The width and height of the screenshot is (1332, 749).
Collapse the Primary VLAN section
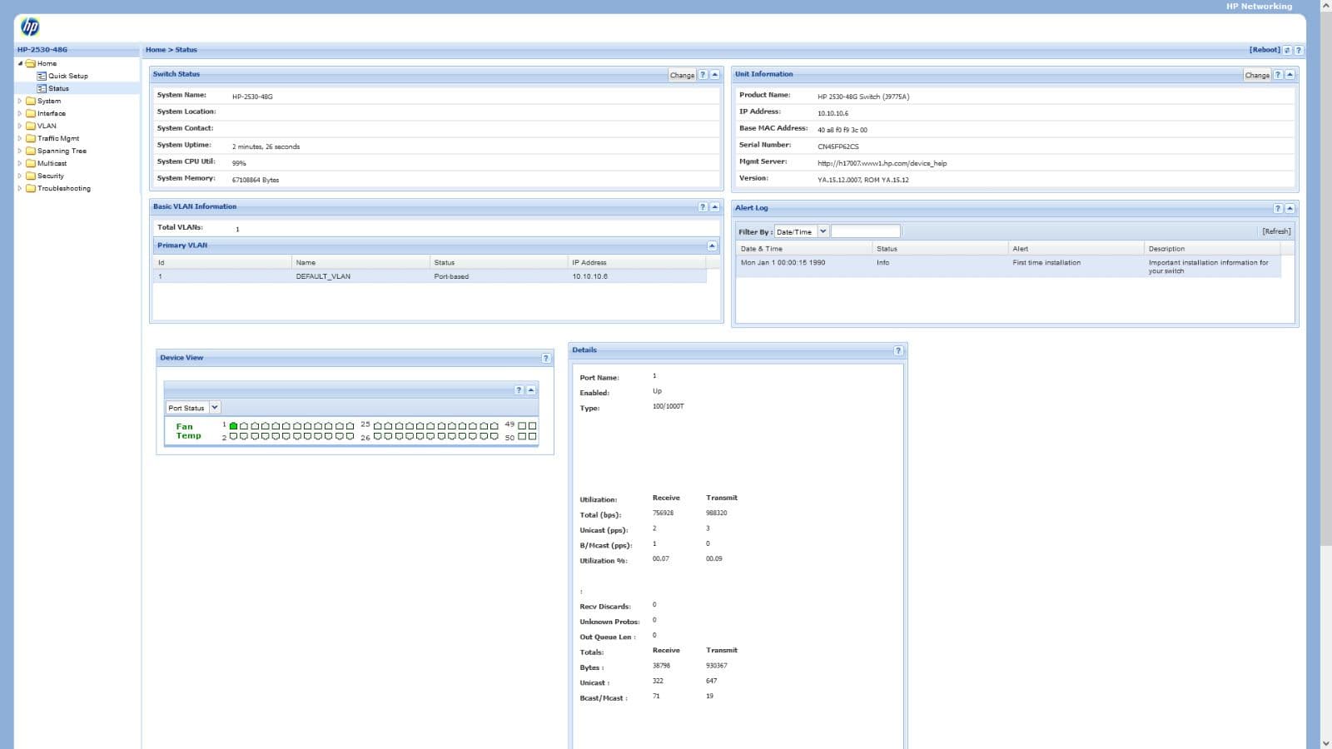pos(712,246)
